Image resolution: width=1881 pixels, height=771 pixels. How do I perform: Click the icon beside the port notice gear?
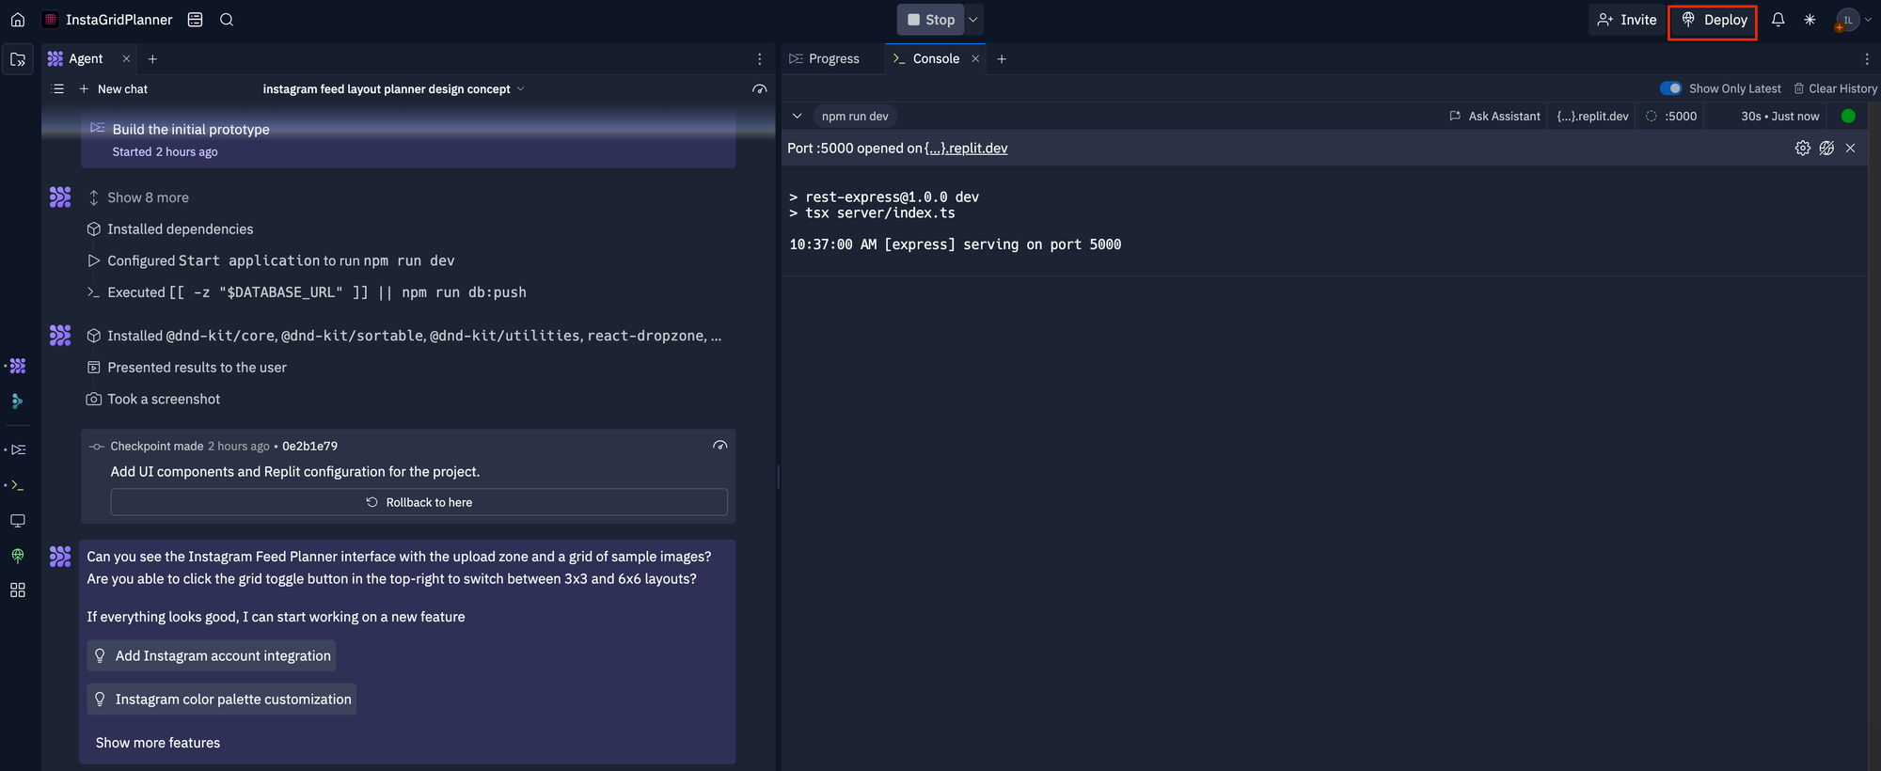1826,149
